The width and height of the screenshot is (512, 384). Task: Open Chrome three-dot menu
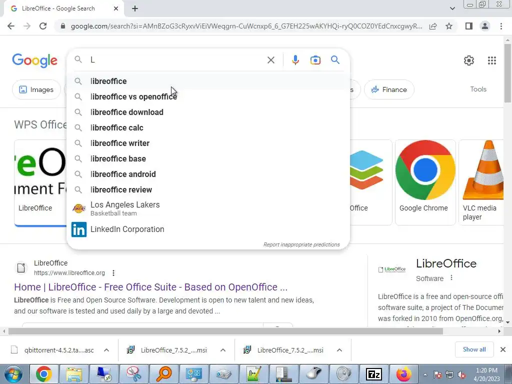coord(501,26)
